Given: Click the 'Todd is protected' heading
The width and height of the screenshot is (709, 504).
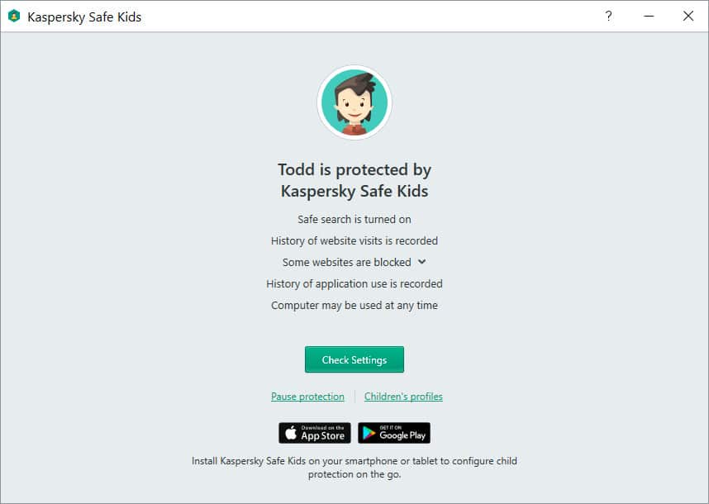Looking at the screenshot, I should pos(354,180).
